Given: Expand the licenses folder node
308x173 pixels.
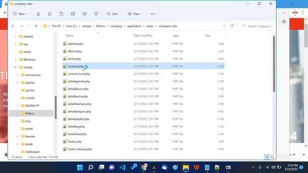Looking at the screenshot, I should [17, 136].
